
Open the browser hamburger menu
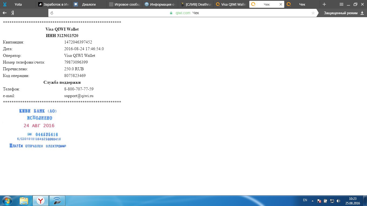(341, 4)
